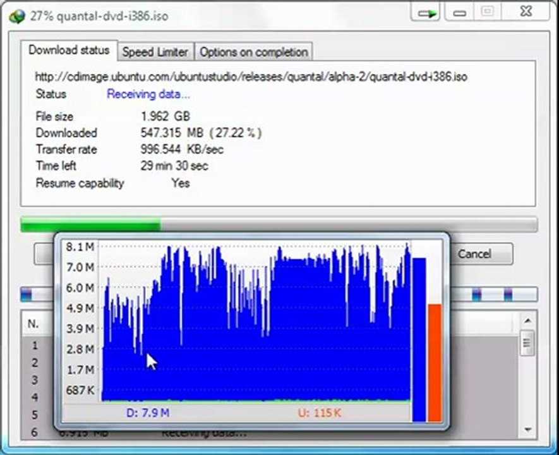Click the green arrow title bar button
Image resolution: width=559 pixels, height=455 pixels.
pyautogui.click(x=426, y=13)
